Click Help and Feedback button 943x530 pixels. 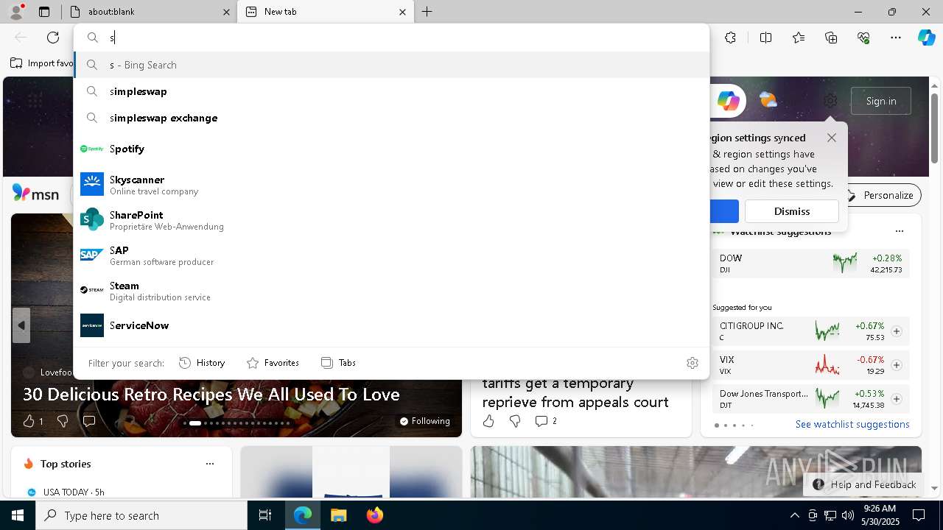(x=865, y=484)
